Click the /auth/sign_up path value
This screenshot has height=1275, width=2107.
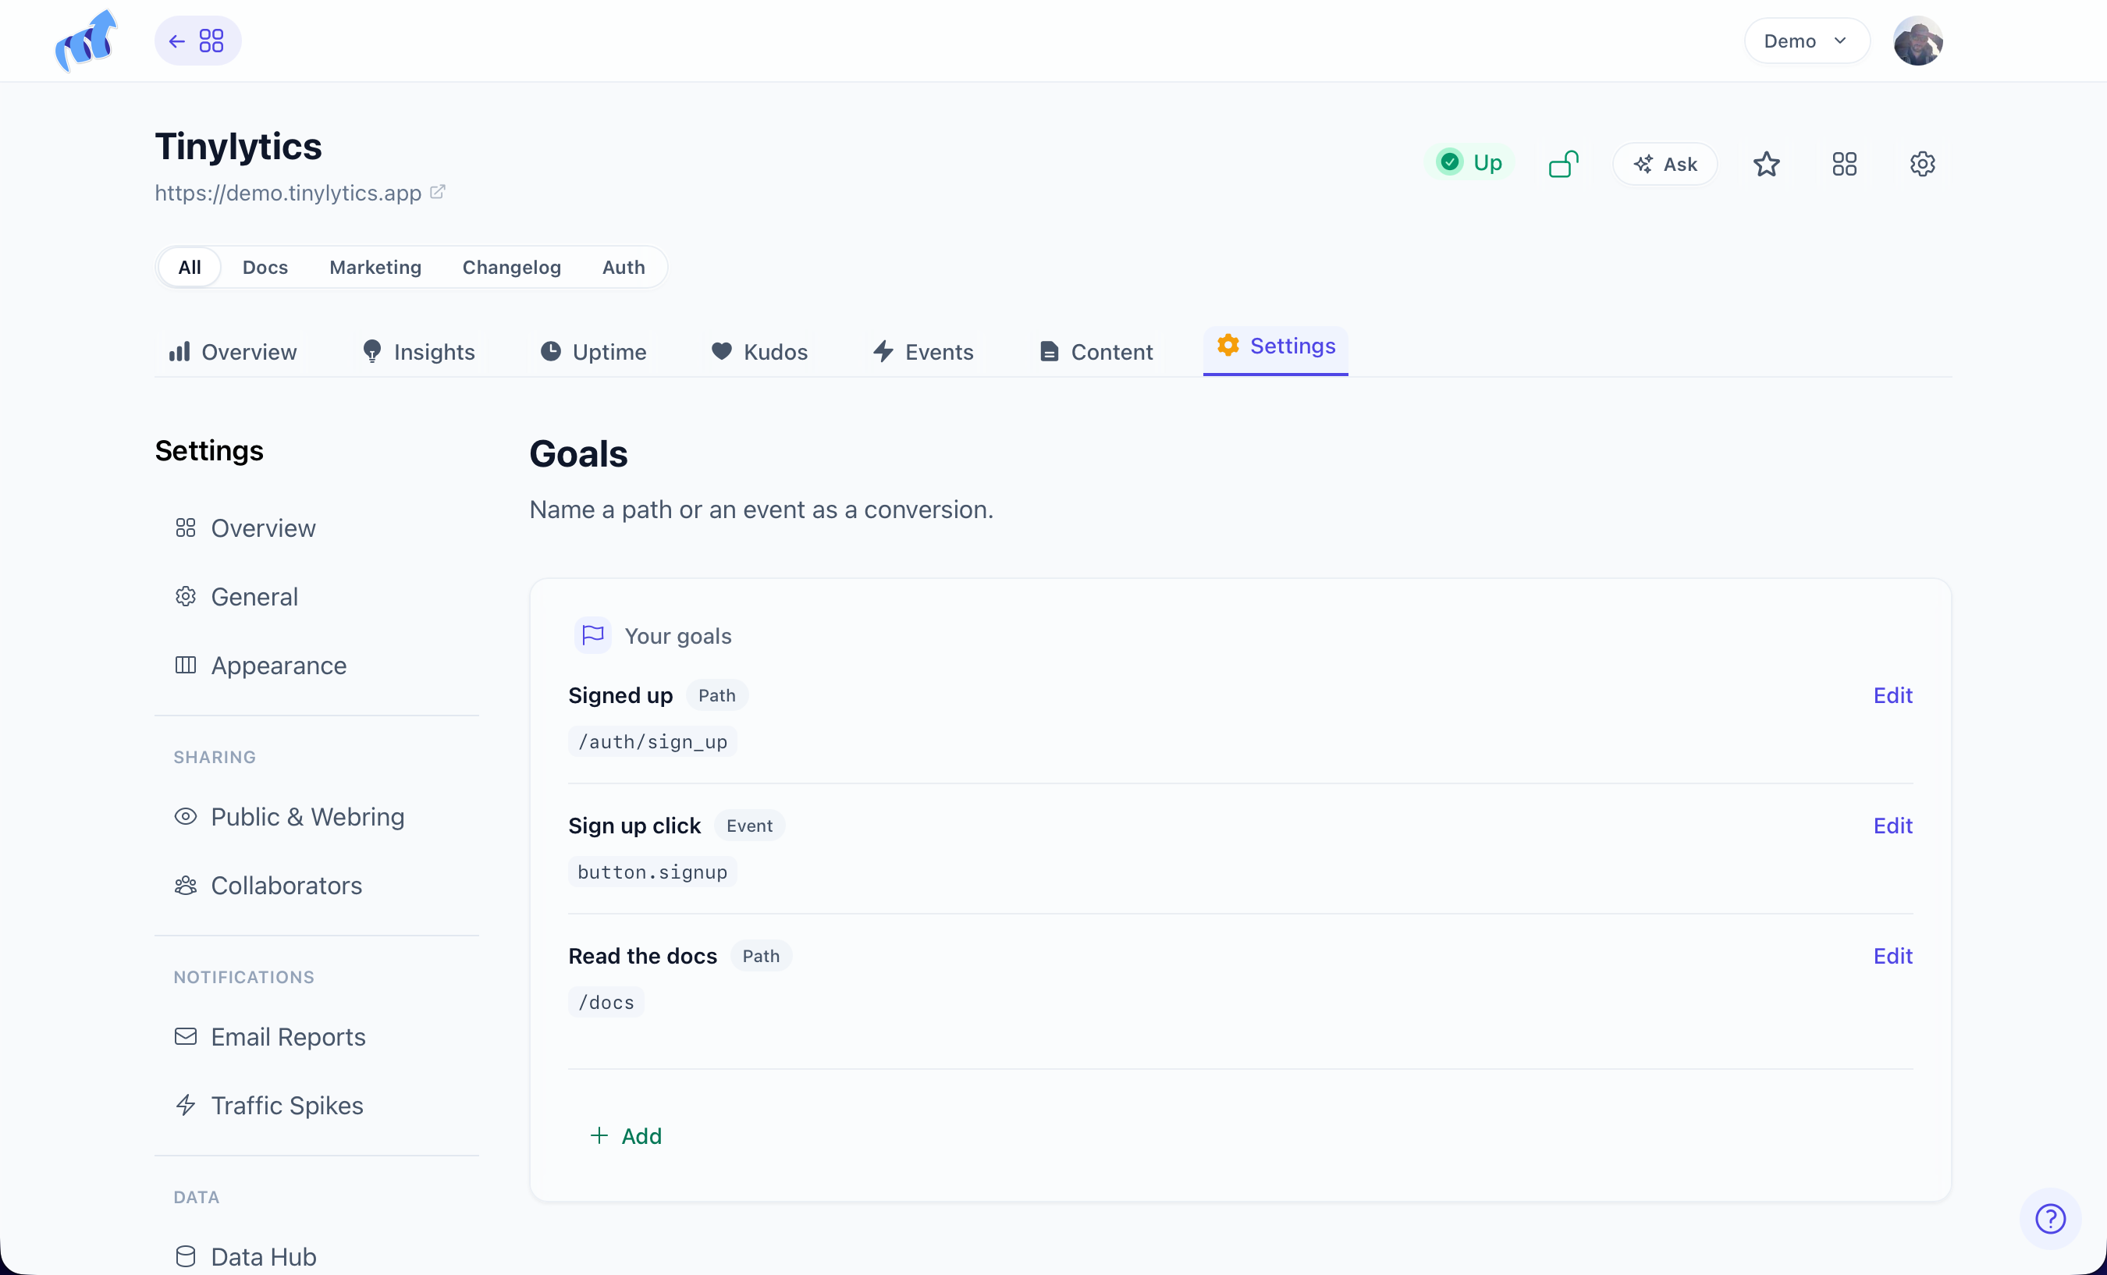coord(652,741)
